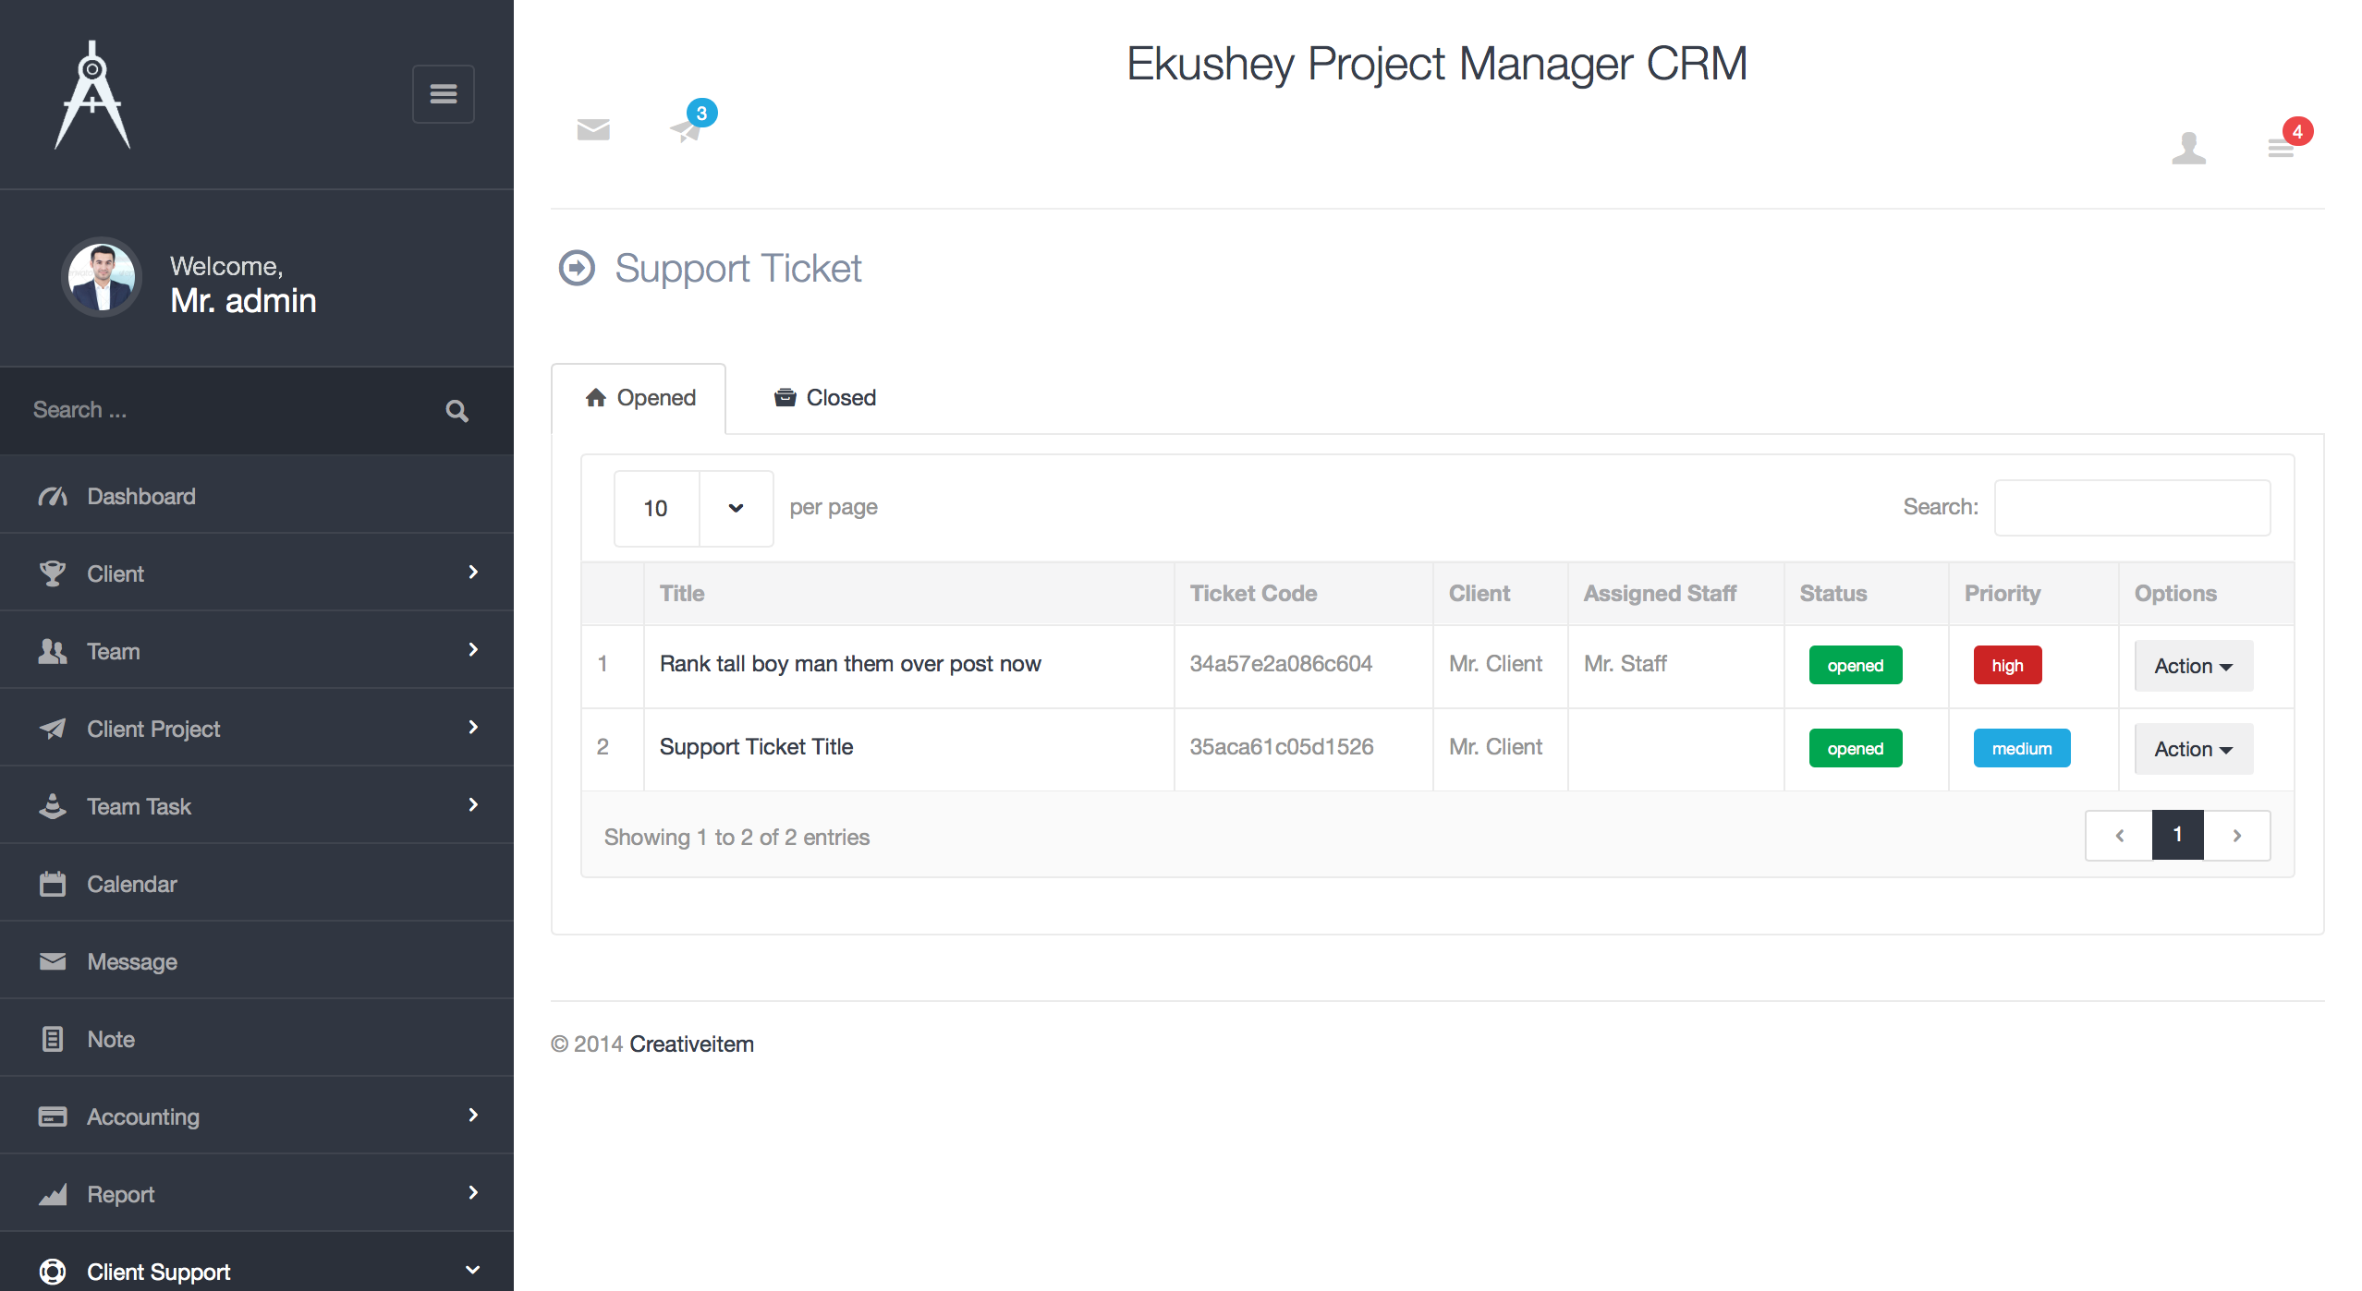
Task: Click the search magnifier in the sidebar
Action: click(457, 410)
